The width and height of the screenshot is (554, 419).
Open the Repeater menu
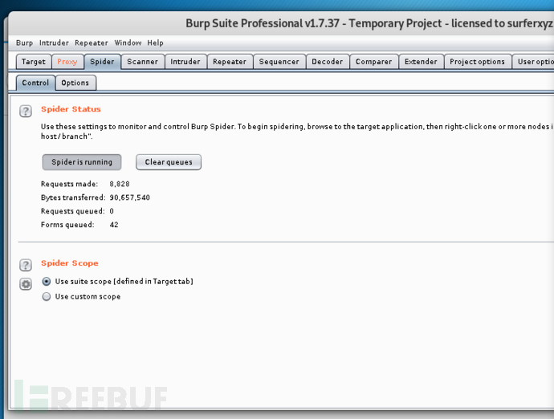[x=92, y=43]
